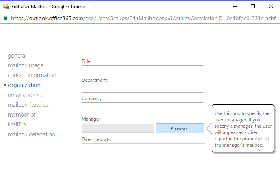The width and height of the screenshot is (280, 195).
Task: Open the mailbox usage section
Action: pyautogui.click(x=26, y=65)
